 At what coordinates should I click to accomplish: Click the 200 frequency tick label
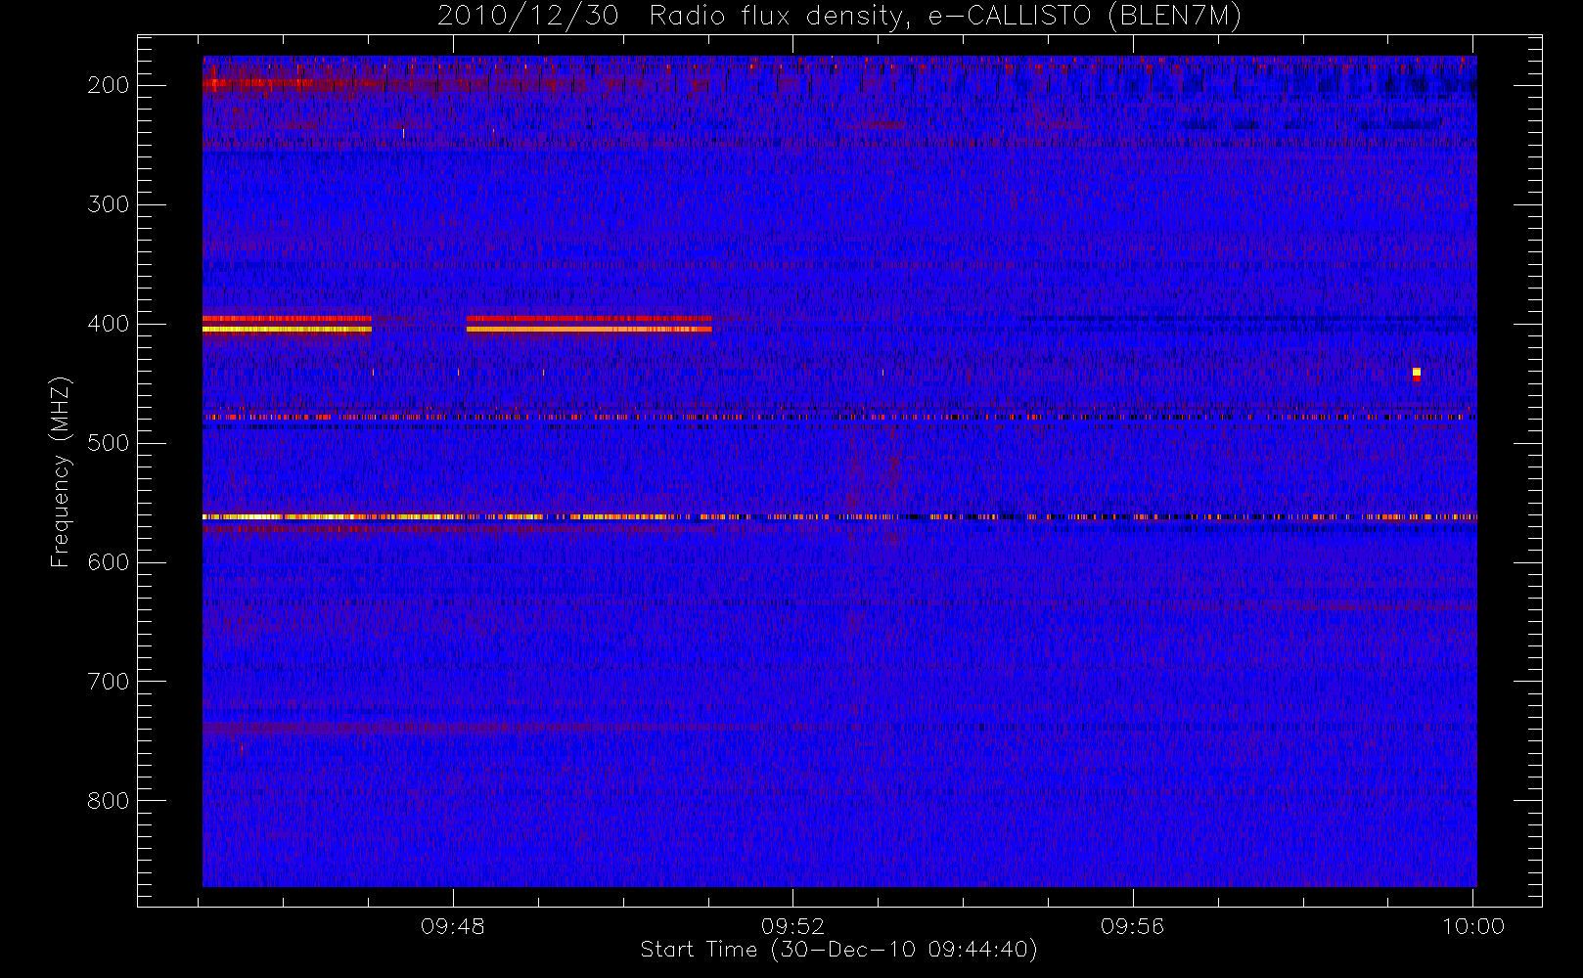point(109,85)
